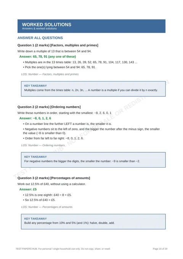Click the Question 2 Ordering numbers heading
The height and width of the screenshot is (259, 183).
point(49,107)
